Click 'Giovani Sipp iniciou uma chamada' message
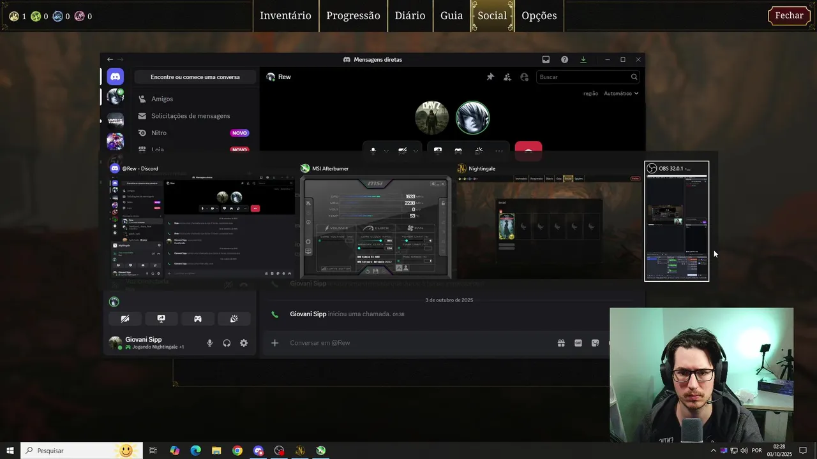The image size is (817, 459). tap(347, 314)
